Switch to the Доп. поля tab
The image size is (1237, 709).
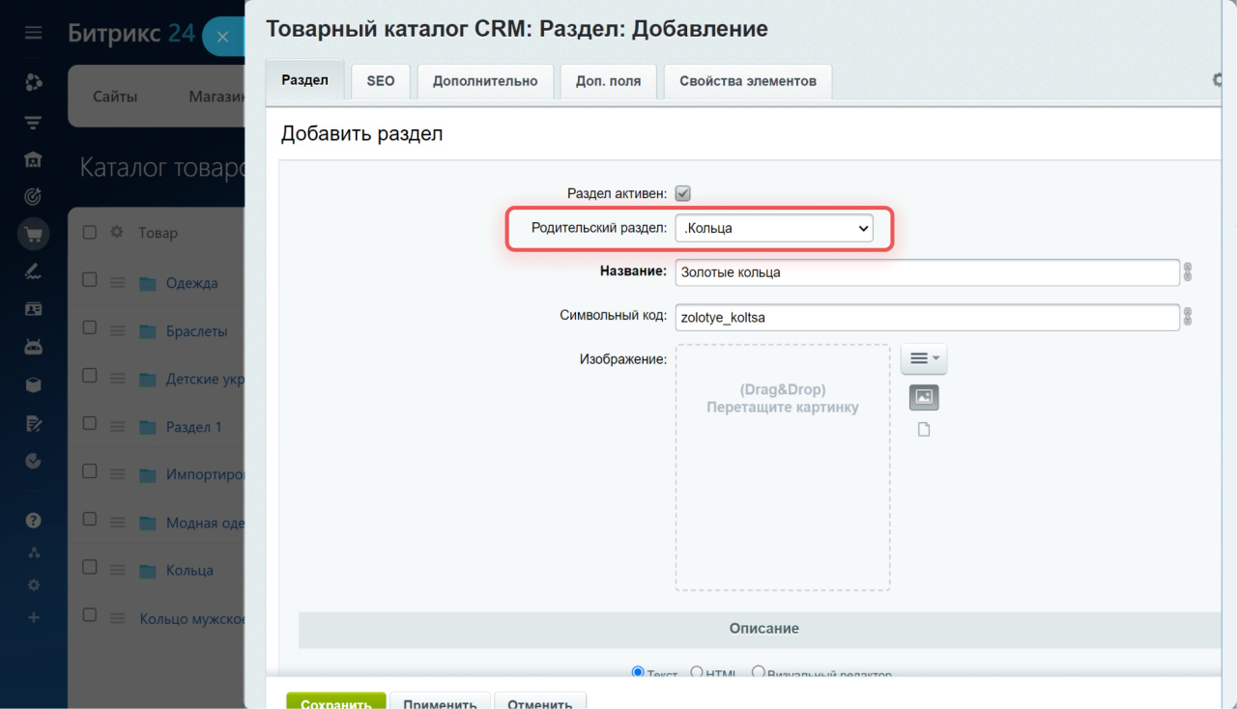pyautogui.click(x=609, y=81)
